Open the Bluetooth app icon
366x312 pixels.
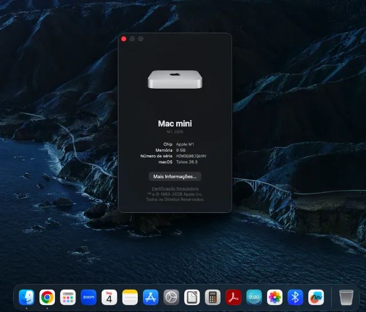[x=295, y=297]
